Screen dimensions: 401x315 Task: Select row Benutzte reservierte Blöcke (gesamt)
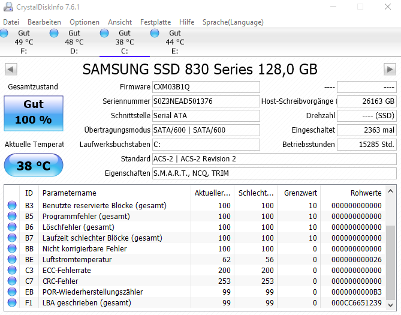pyautogui.click(x=195, y=205)
